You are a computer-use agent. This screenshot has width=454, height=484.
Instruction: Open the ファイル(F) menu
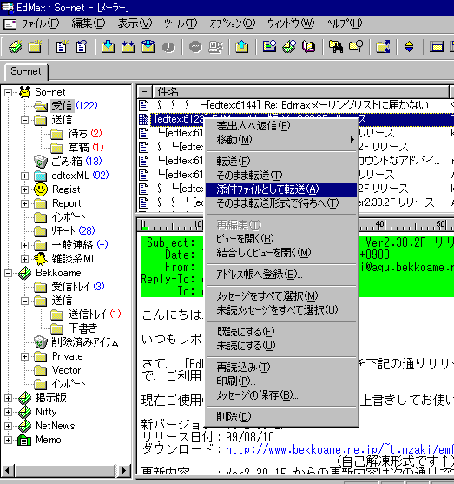tap(40, 23)
